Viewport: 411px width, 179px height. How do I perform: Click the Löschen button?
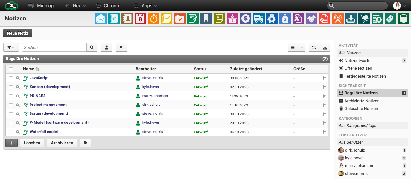point(32,143)
